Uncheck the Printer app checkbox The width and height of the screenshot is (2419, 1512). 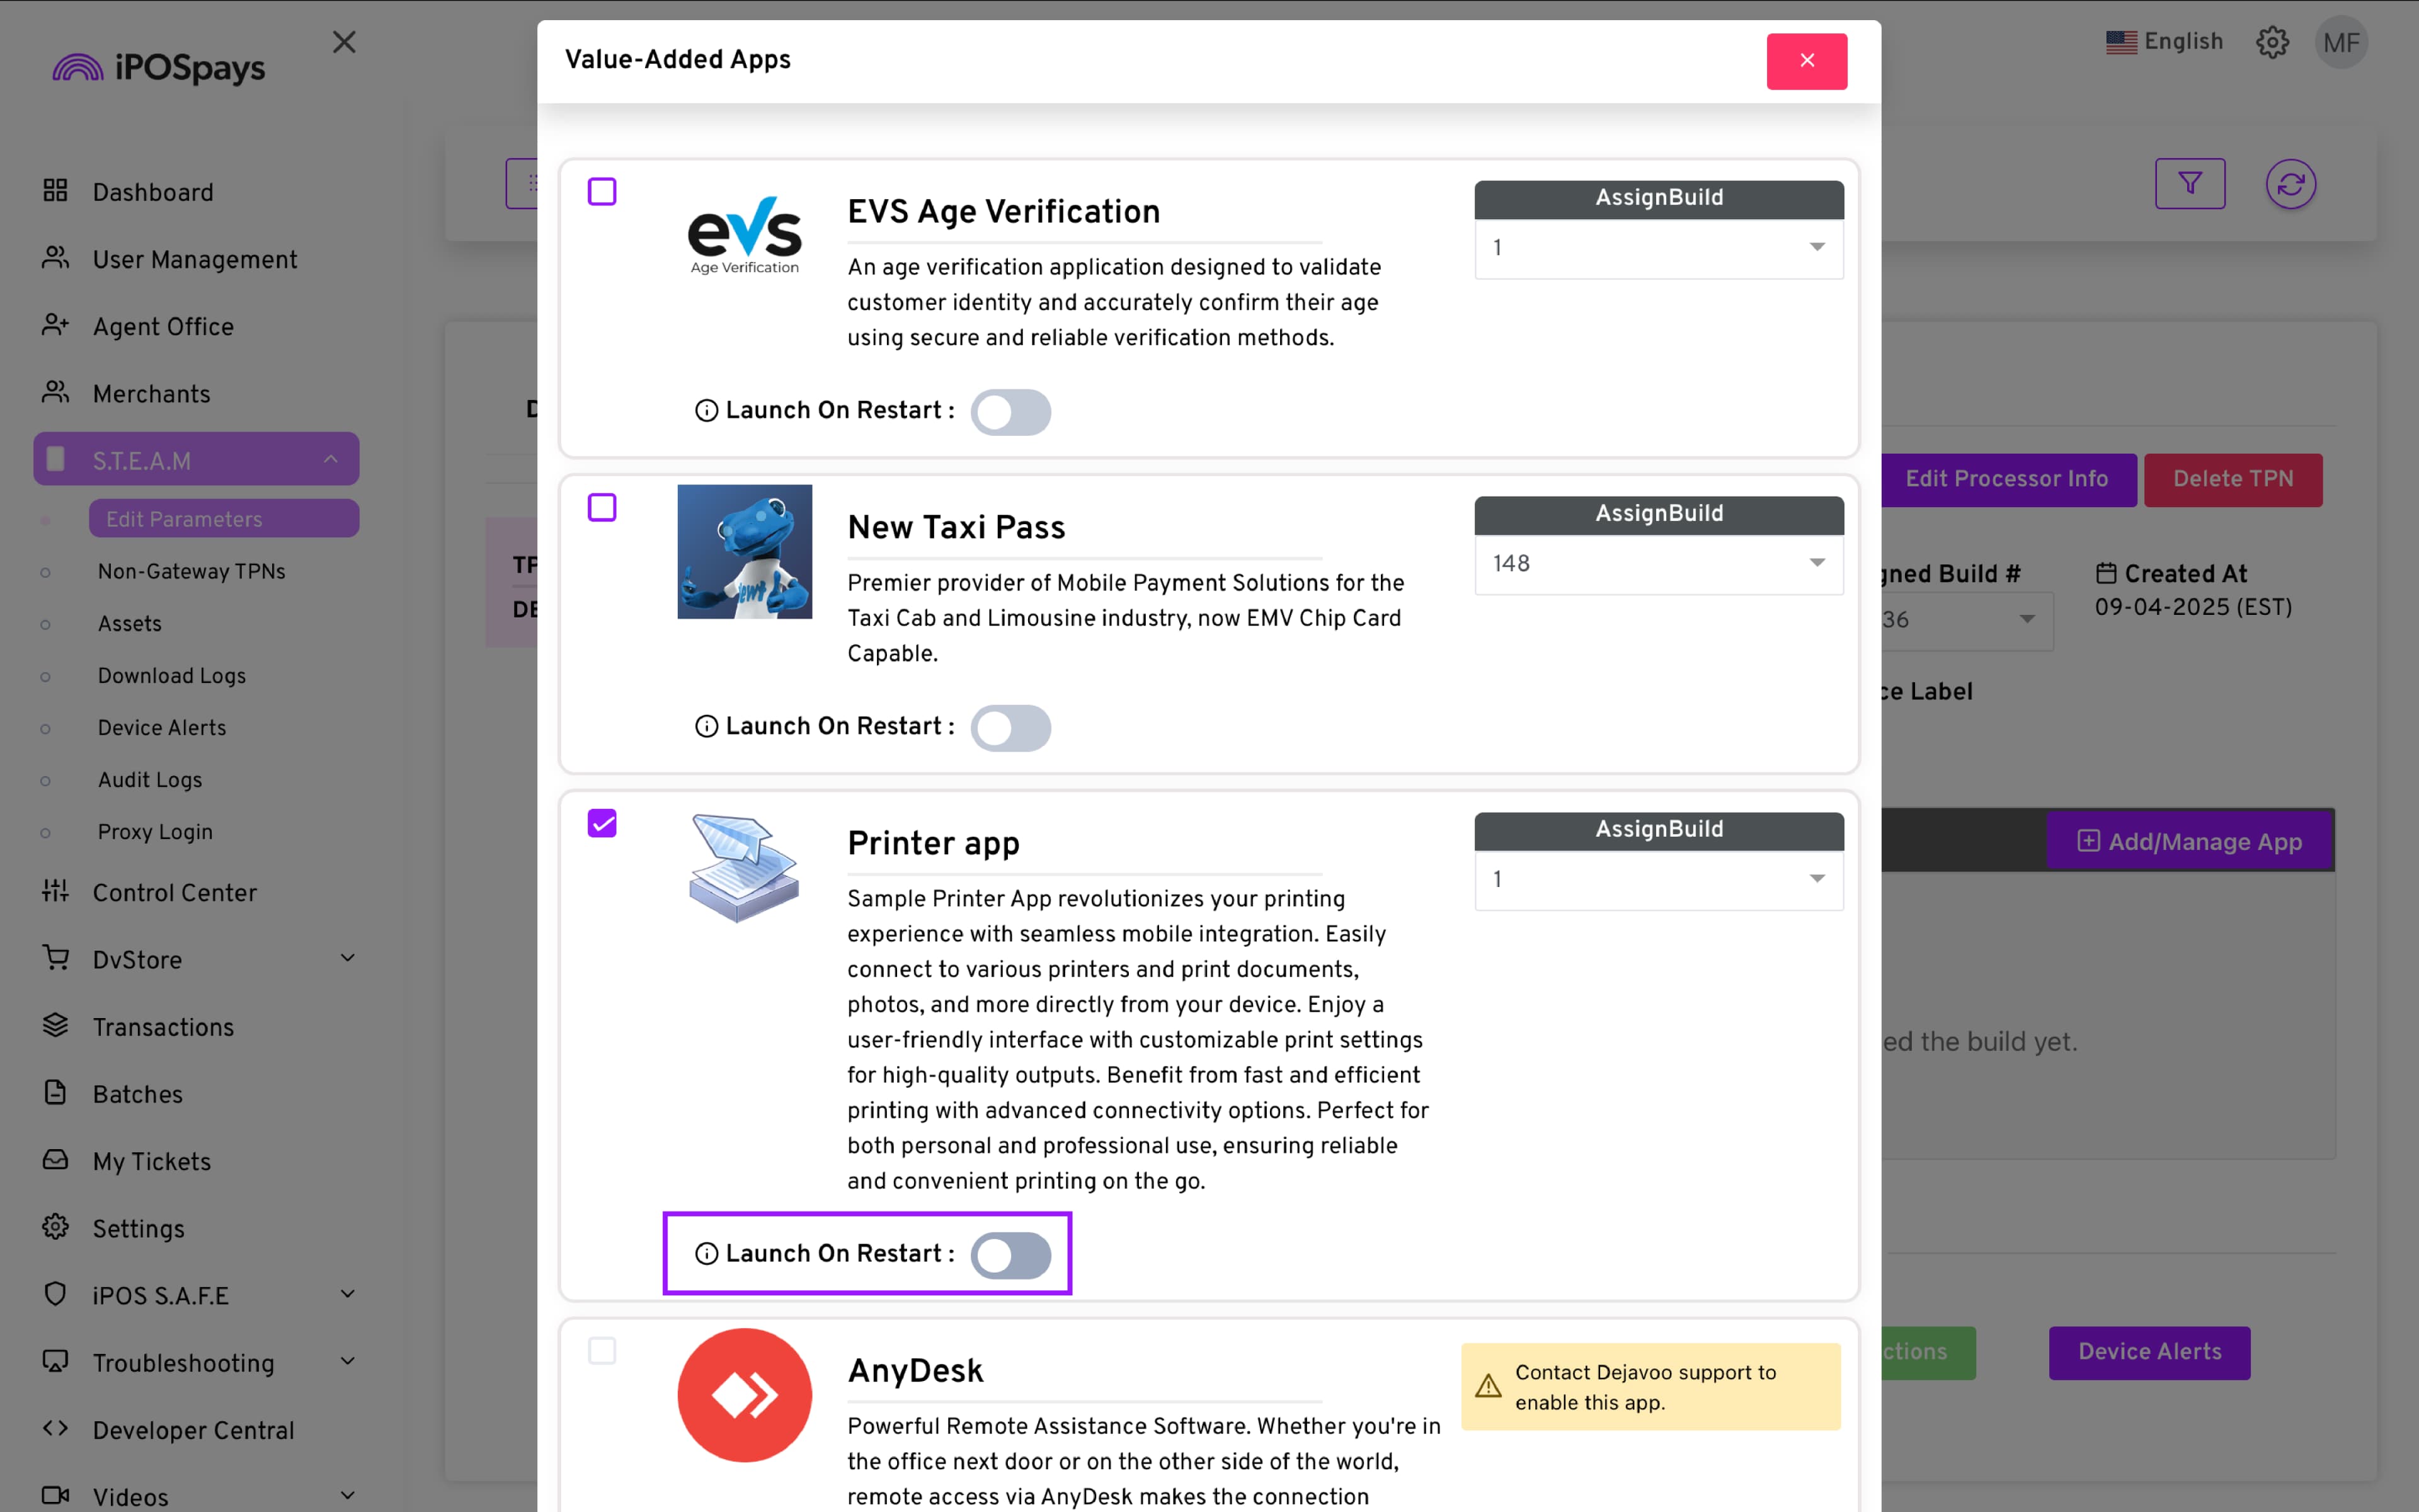602,824
